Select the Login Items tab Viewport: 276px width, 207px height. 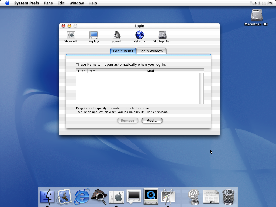(x=123, y=51)
